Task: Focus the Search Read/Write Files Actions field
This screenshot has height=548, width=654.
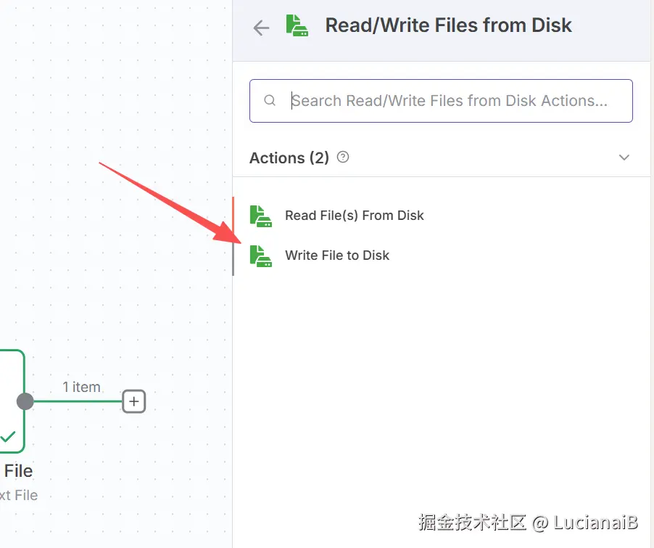Action: point(450,100)
